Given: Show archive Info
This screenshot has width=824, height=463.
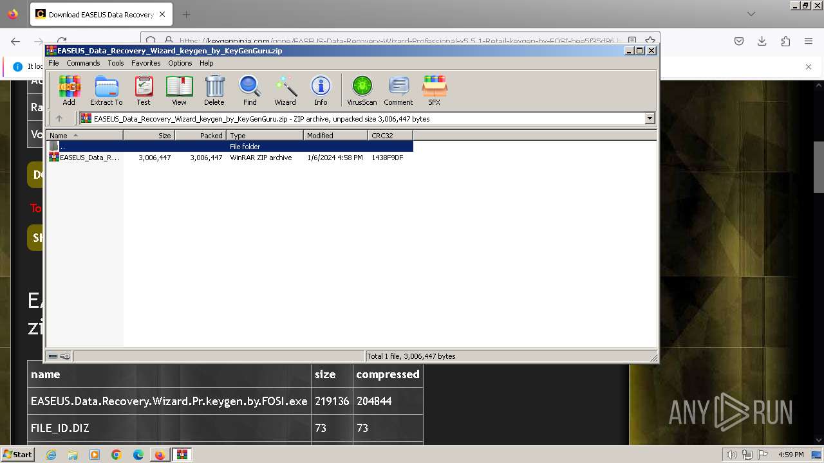Looking at the screenshot, I should click(x=321, y=90).
